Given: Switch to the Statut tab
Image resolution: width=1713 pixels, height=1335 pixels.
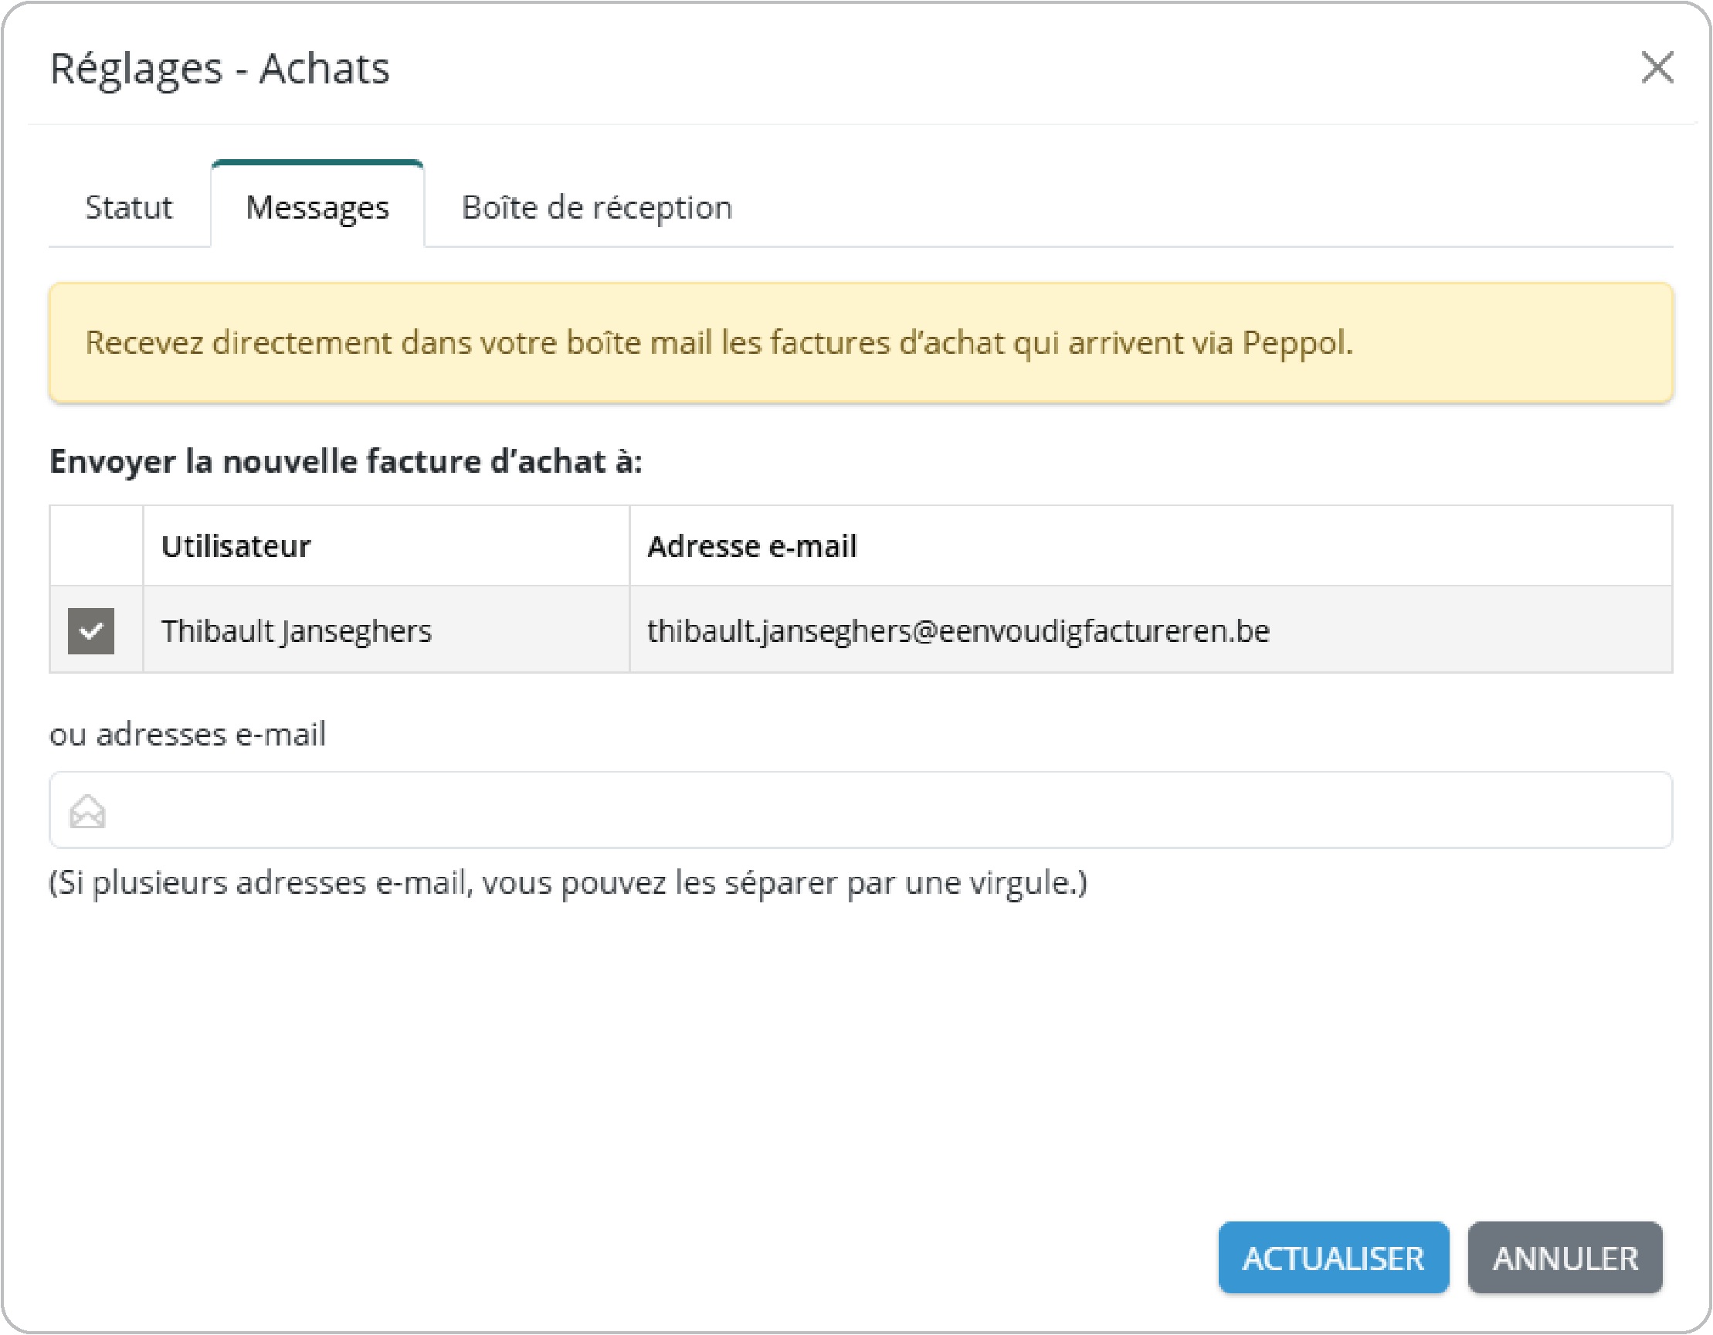Looking at the screenshot, I should (x=129, y=208).
